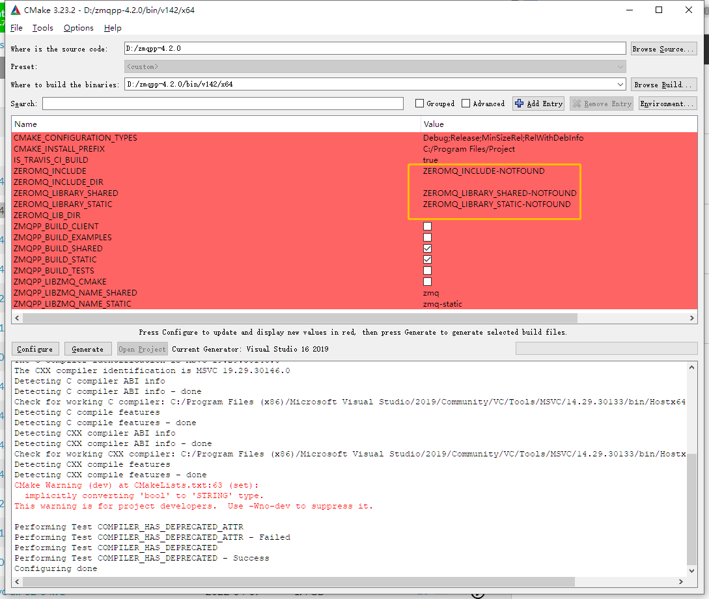
Task: Select ZEROMQ_LIBRARY_SHARED-NOTFOUND value
Action: (499, 193)
